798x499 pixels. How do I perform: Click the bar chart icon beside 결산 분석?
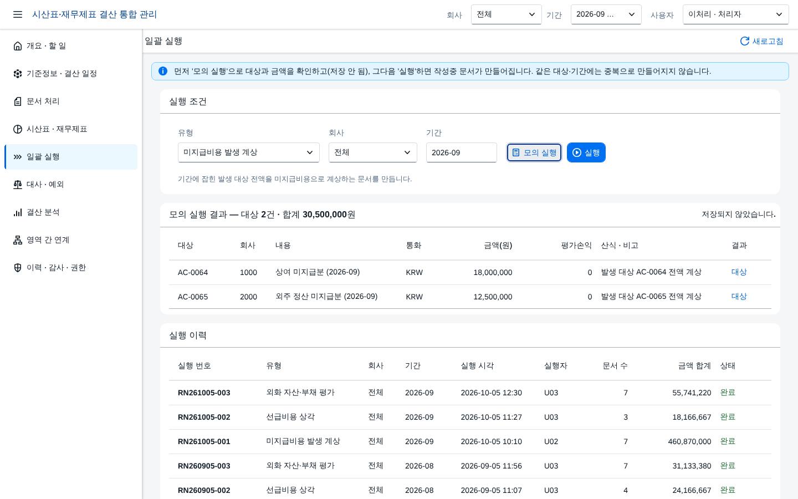point(18,212)
